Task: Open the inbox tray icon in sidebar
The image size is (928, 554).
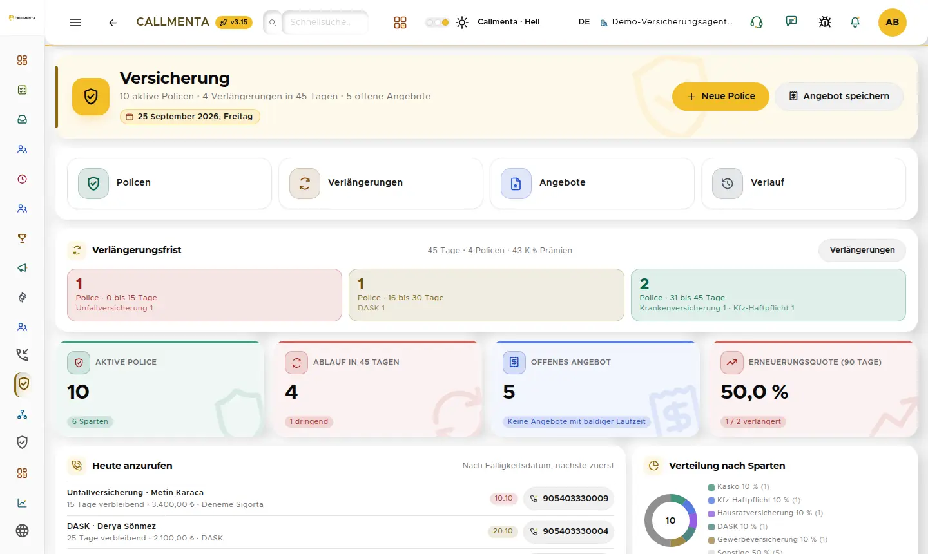Action: 23,120
